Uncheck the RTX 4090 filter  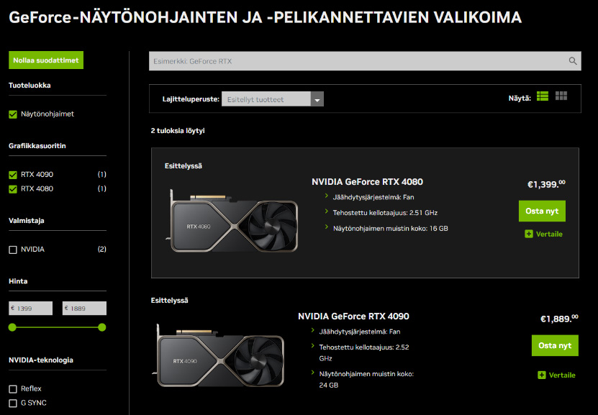(13, 175)
